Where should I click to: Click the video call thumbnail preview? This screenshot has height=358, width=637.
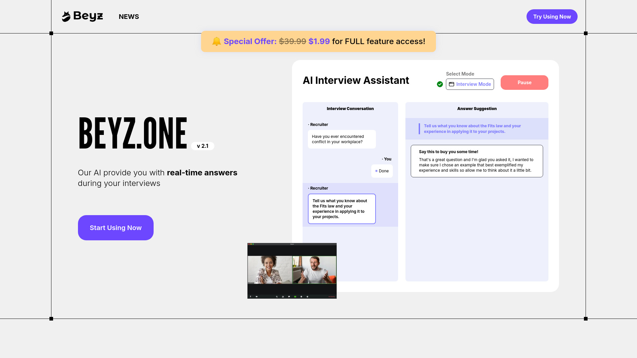point(292,270)
